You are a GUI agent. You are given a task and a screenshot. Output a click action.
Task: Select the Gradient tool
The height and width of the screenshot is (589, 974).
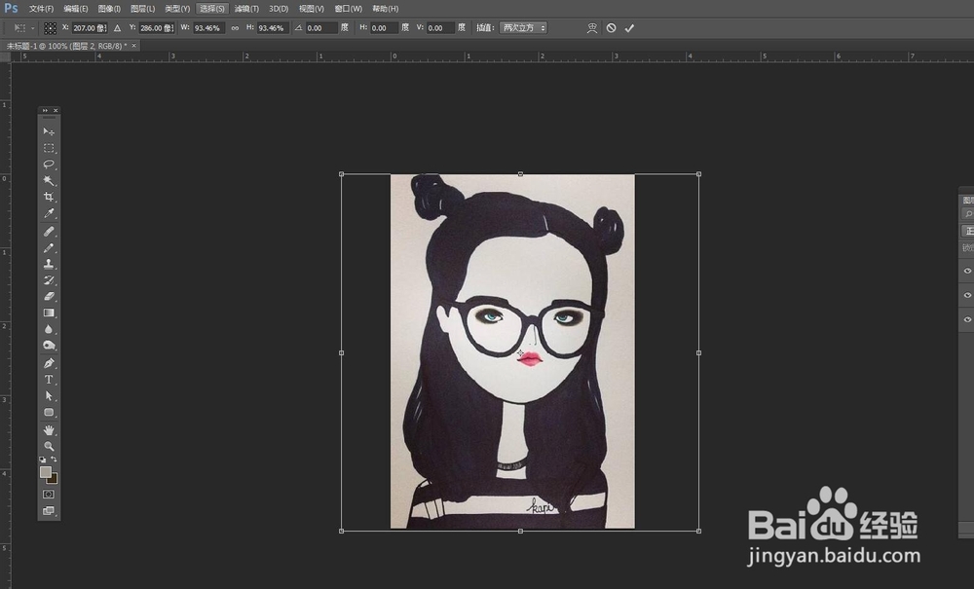(x=49, y=313)
